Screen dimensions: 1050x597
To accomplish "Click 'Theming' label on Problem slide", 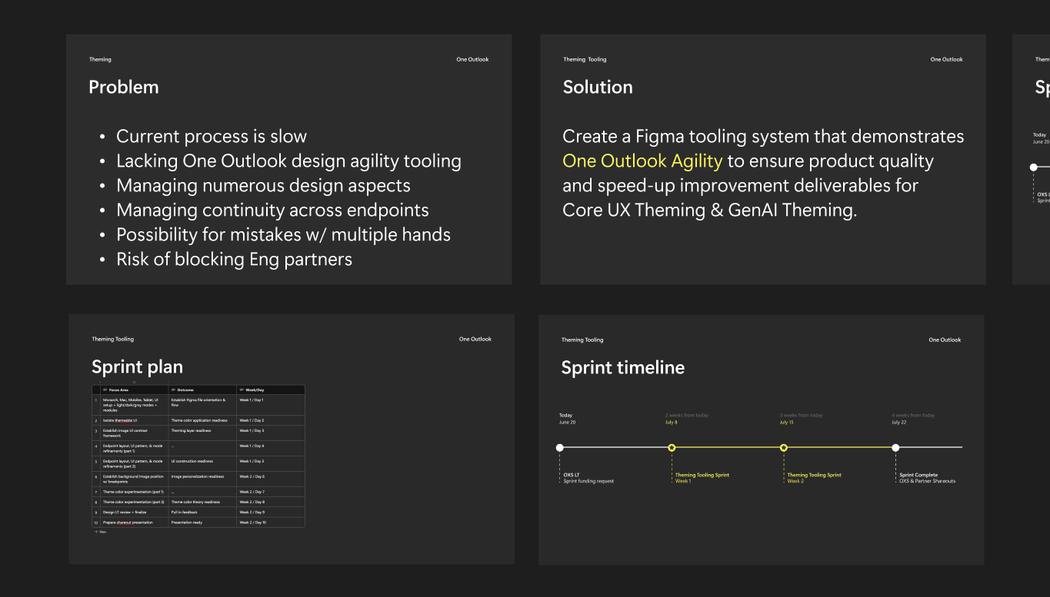I will tap(100, 59).
